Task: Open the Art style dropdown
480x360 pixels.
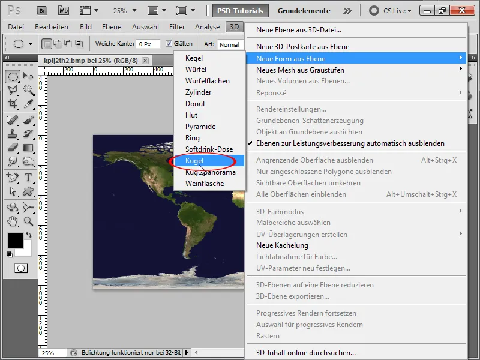Action: tap(230, 44)
